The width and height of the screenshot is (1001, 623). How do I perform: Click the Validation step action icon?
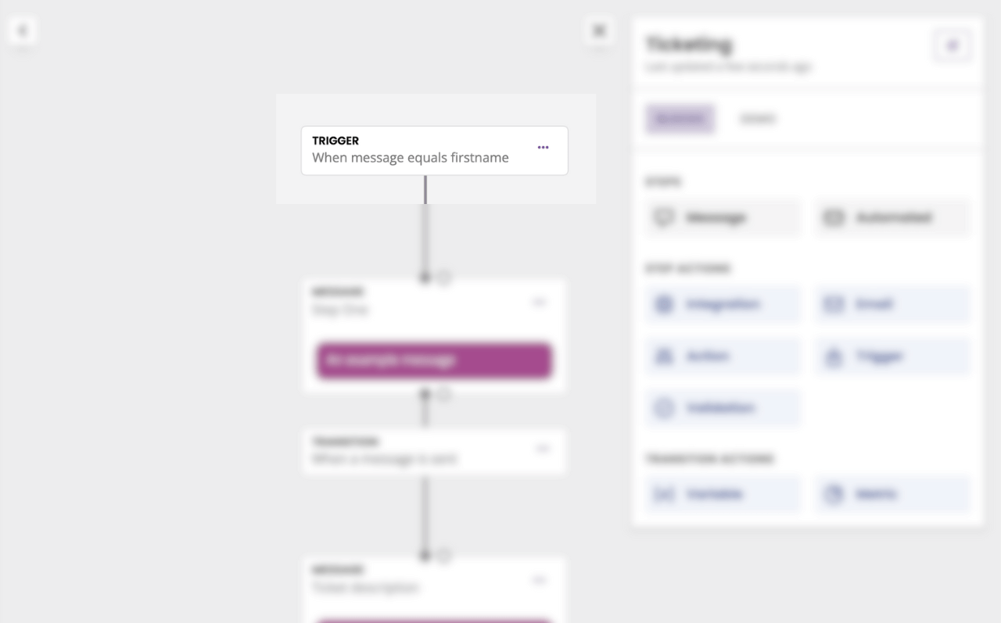[x=664, y=407]
